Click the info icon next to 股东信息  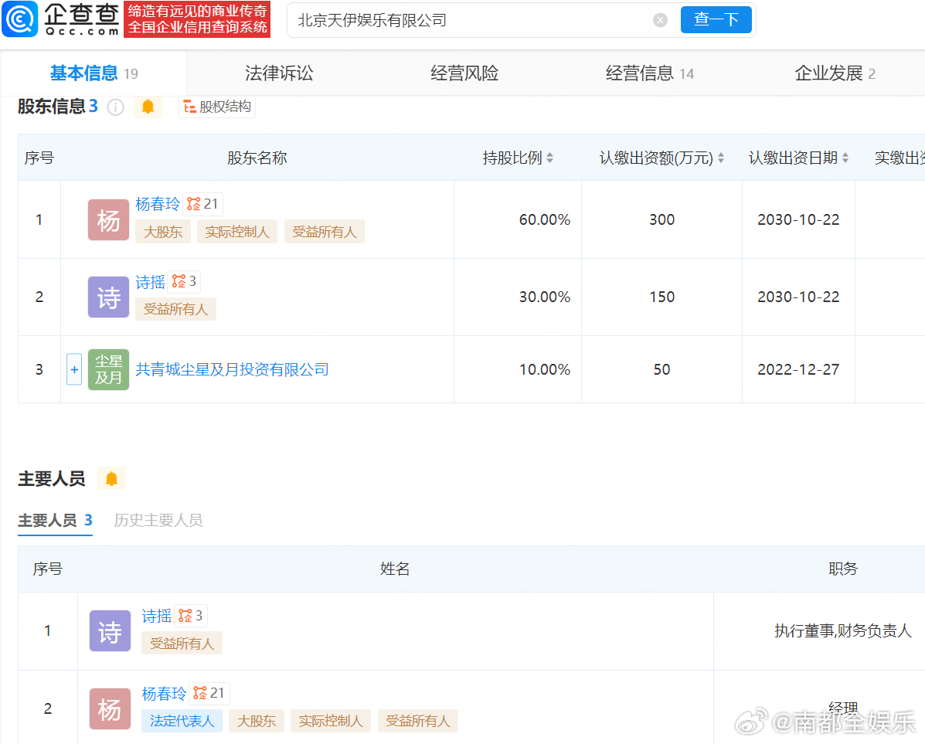point(116,107)
